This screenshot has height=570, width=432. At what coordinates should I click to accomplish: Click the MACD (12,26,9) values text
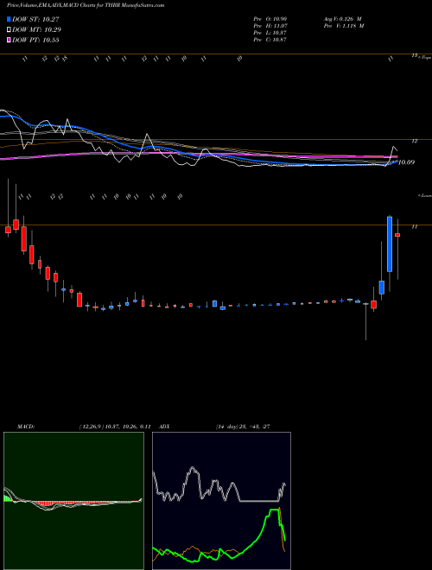pos(115,427)
